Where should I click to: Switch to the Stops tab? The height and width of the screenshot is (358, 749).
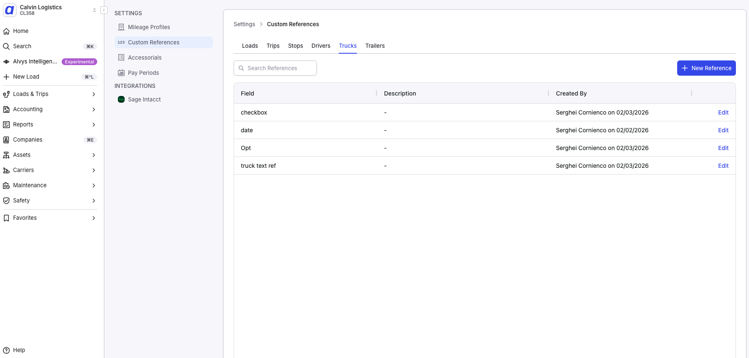pos(296,46)
